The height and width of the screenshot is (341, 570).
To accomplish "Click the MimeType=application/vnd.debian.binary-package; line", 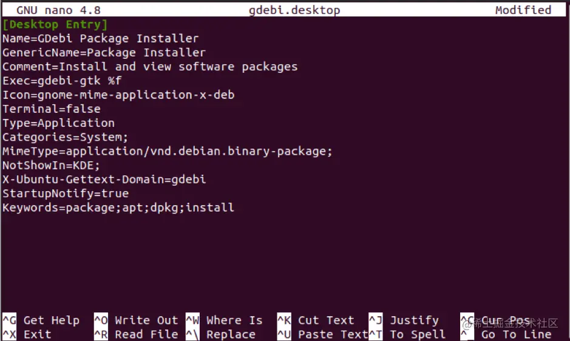I will coord(168,151).
